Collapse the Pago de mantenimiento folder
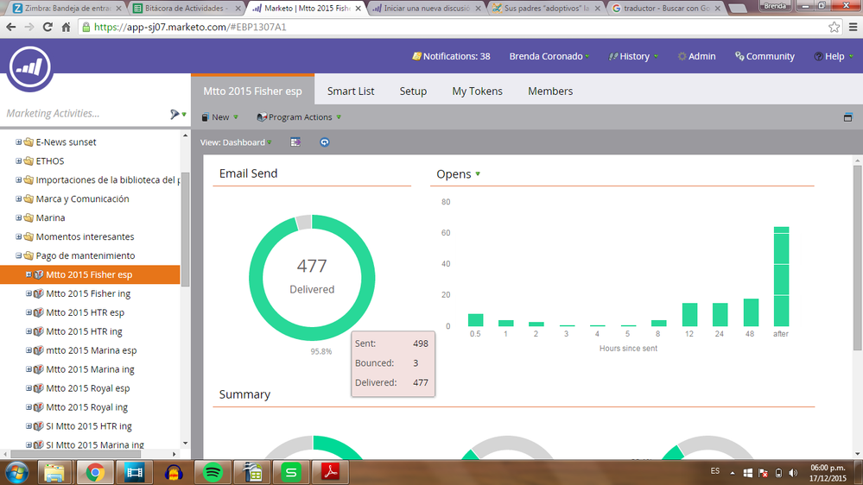Image resolution: width=863 pixels, height=485 pixels. click(x=19, y=255)
